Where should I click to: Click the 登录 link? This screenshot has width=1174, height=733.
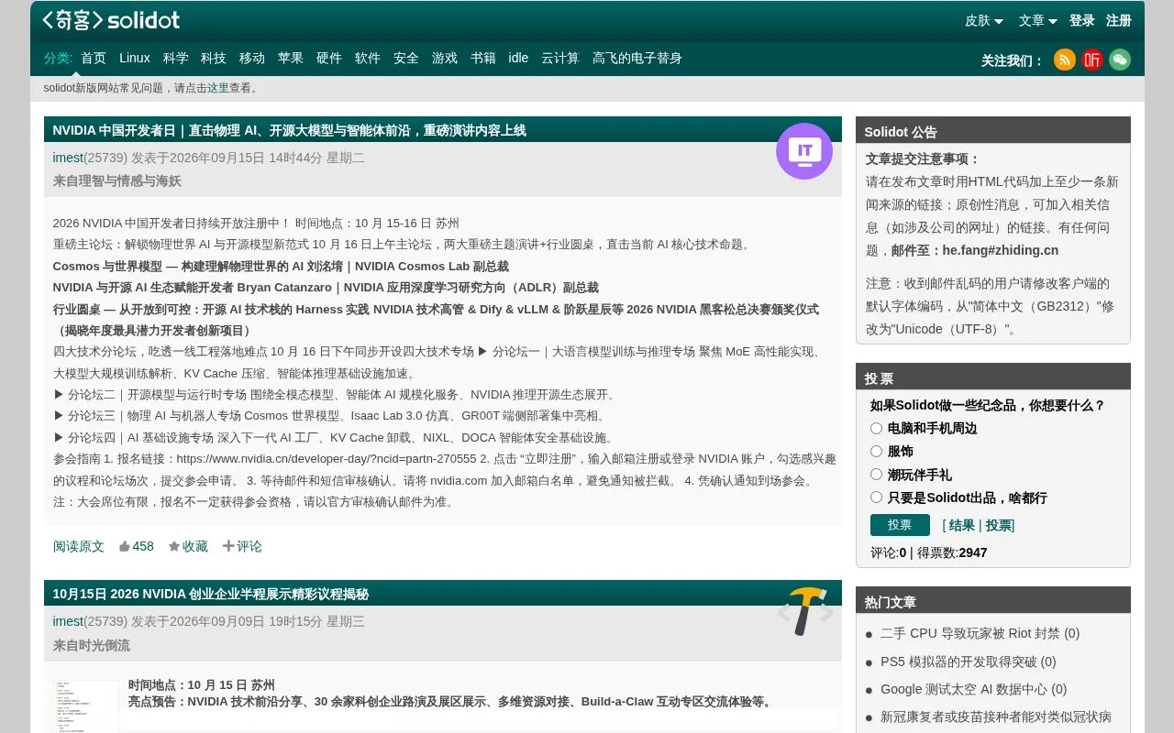point(1082,20)
